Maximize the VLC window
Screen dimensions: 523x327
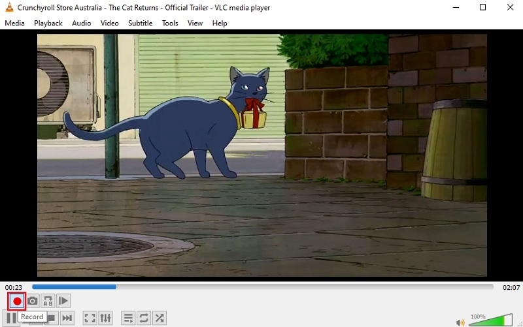[482, 7]
